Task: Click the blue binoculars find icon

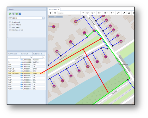Action: click(20, 14)
